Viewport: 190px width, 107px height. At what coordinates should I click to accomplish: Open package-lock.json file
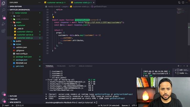24,57
